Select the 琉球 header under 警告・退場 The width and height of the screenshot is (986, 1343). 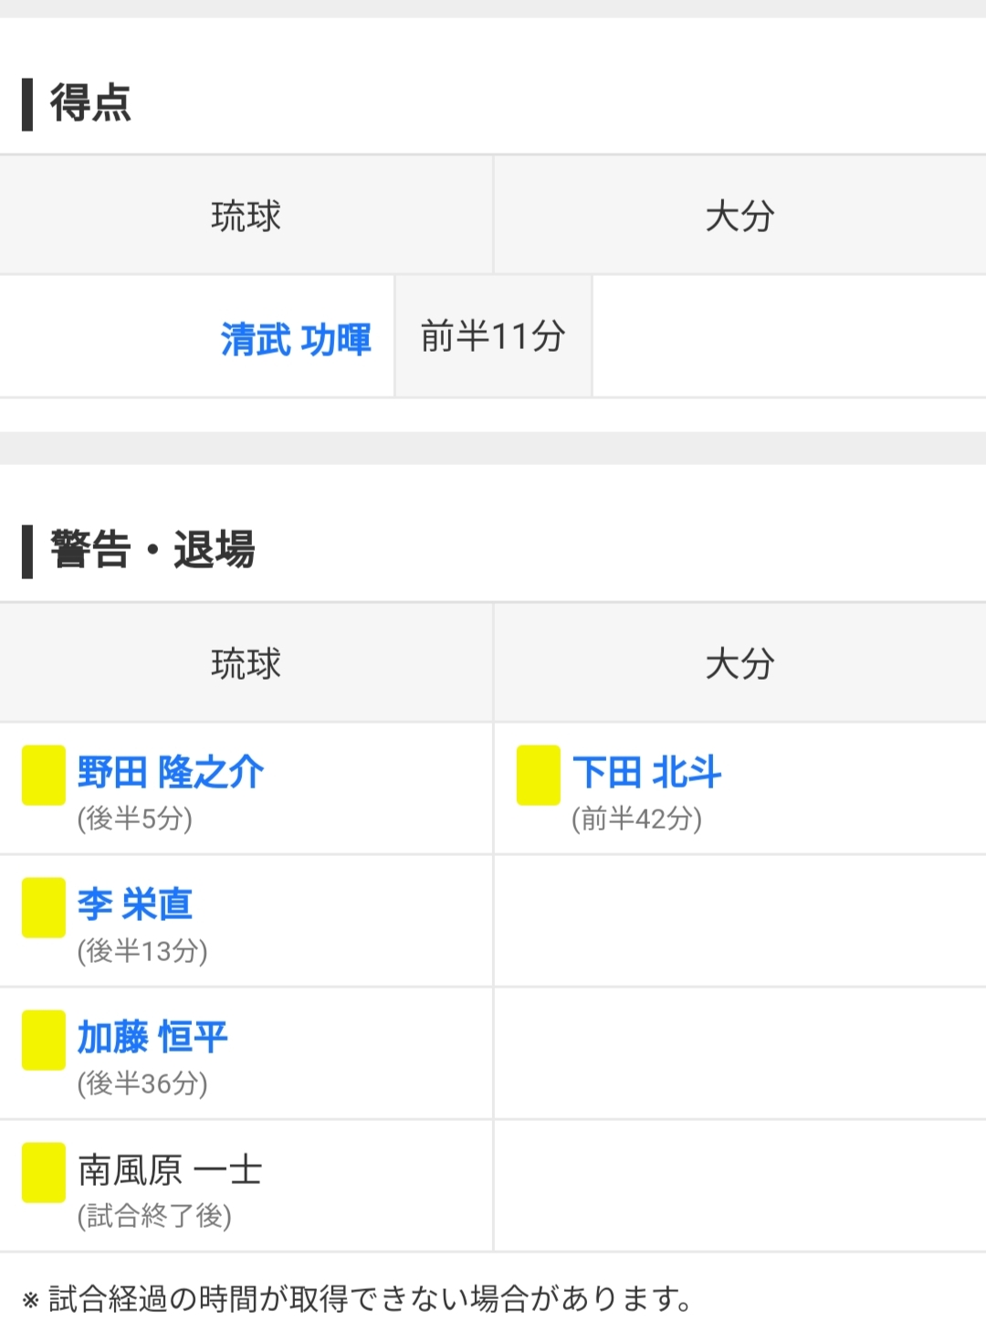[x=246, y=663]
